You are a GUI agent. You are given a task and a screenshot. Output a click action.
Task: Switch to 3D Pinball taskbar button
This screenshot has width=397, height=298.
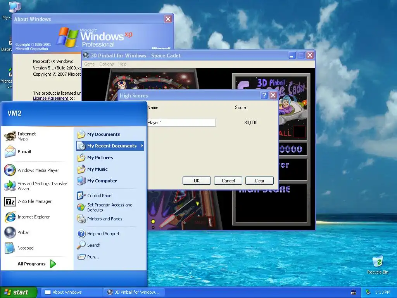click(x=134, y=292)
